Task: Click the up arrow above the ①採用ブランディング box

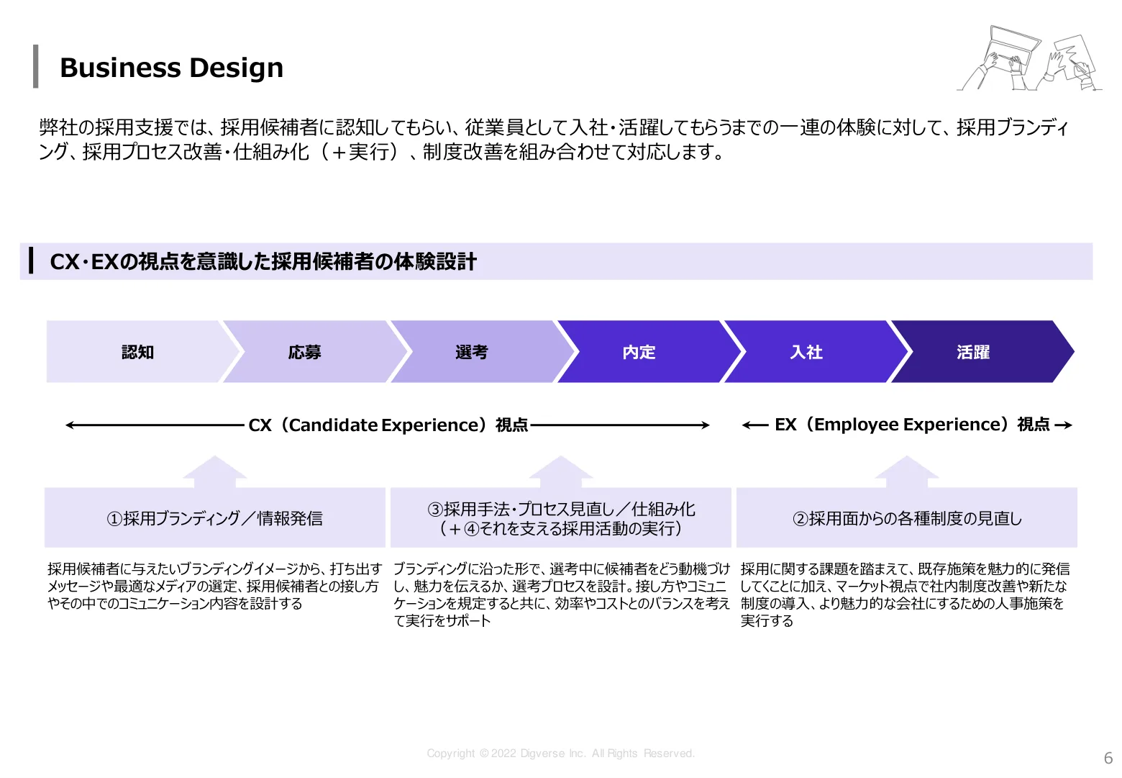Action: [x=214, y=471]
